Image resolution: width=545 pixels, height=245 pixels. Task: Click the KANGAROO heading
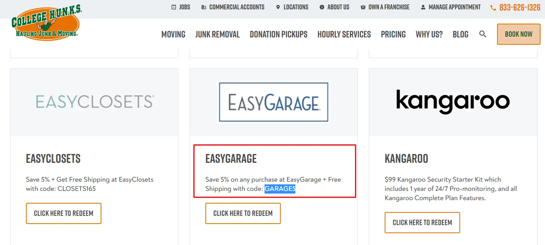click(406, 159)
